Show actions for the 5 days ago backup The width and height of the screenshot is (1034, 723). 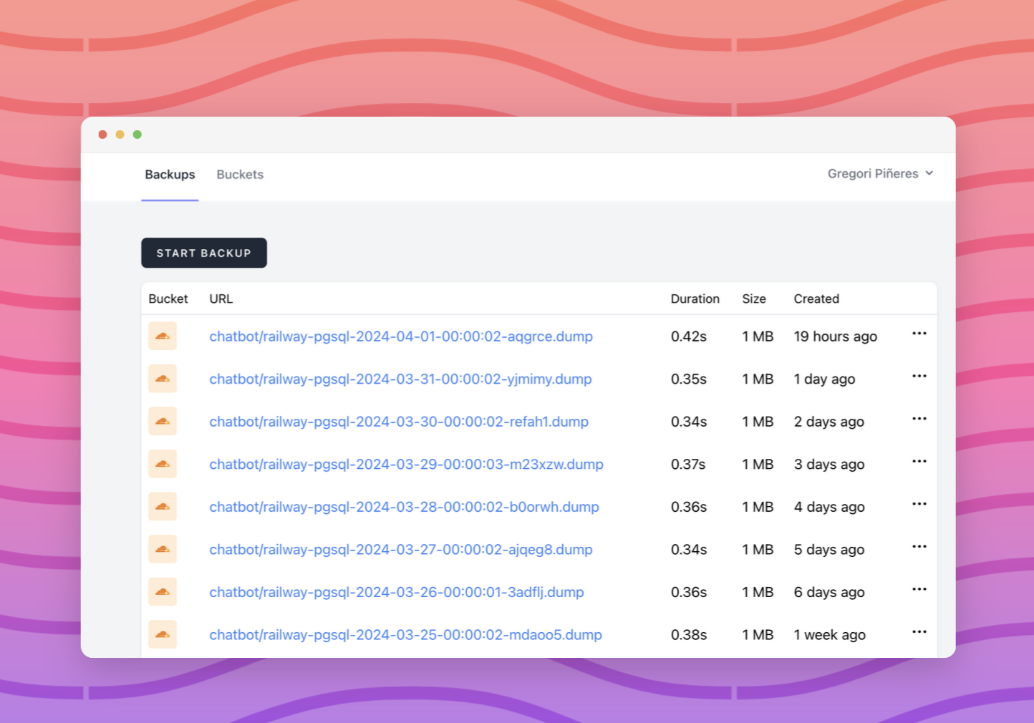point(919,546)
